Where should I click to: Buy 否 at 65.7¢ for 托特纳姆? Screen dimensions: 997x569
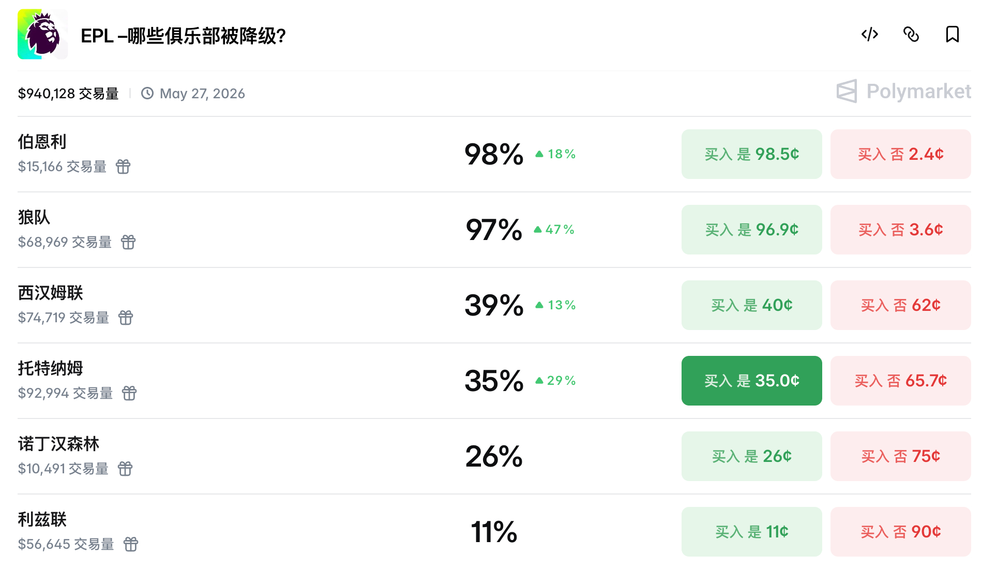click(x=900, y=380)
